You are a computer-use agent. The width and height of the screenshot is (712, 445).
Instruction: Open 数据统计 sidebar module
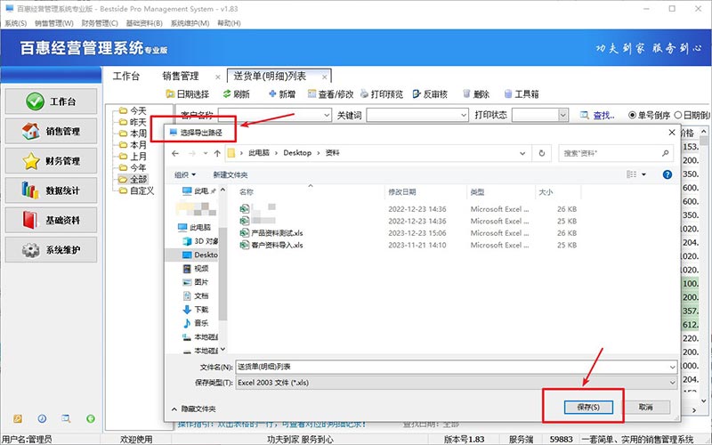(x=51, y=190)
